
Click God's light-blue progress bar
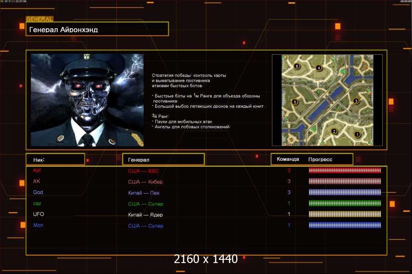(x=345, y=192)
